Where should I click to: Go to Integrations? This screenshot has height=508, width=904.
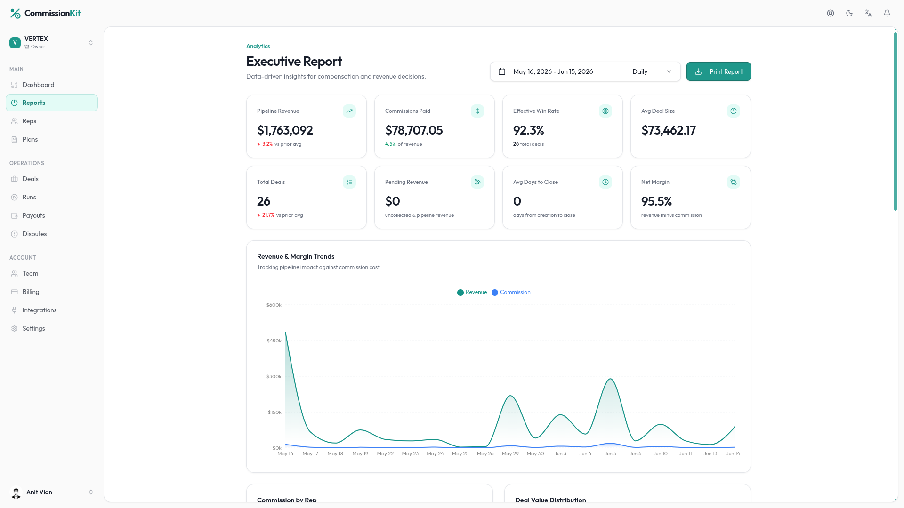pos(52,310)
